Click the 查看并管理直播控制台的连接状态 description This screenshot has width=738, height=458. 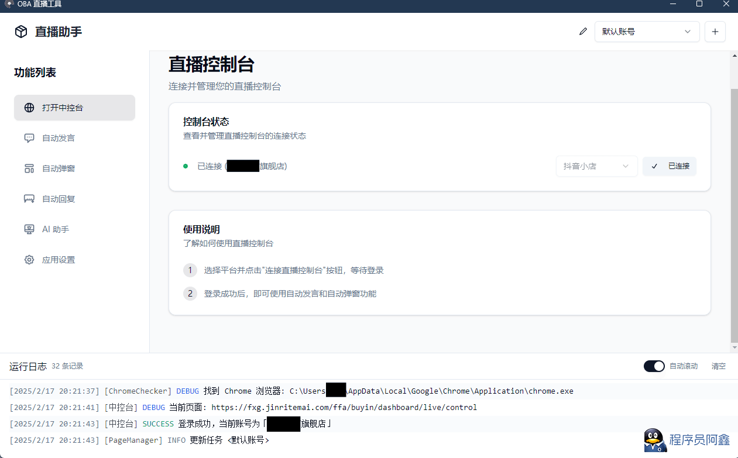(245, 136)
